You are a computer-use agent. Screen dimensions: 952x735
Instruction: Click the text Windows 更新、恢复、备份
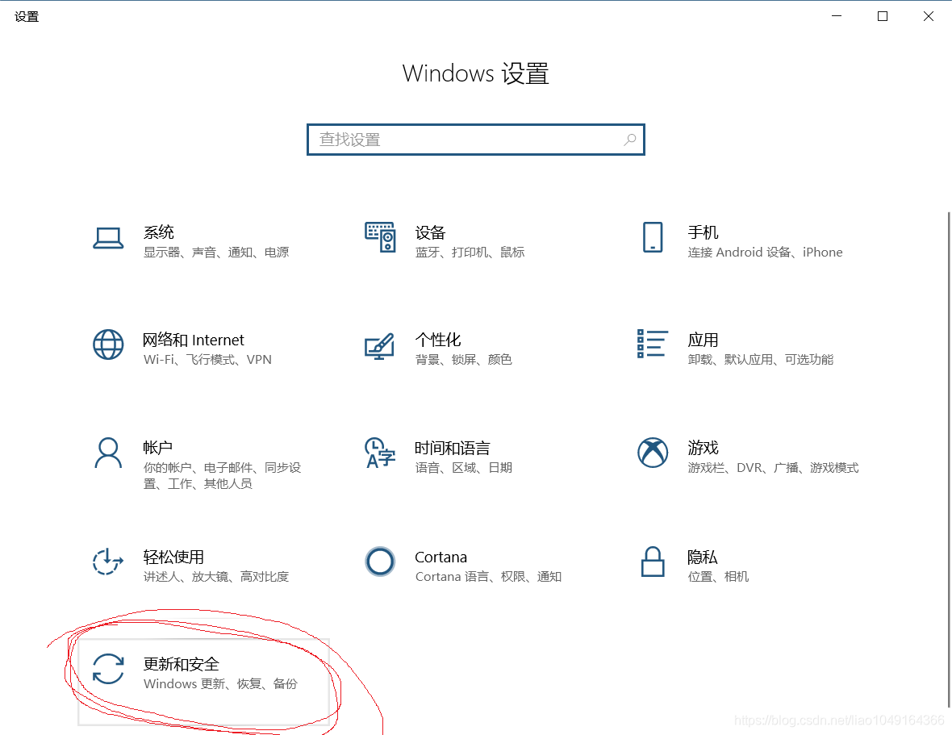[x=220, y=683]
